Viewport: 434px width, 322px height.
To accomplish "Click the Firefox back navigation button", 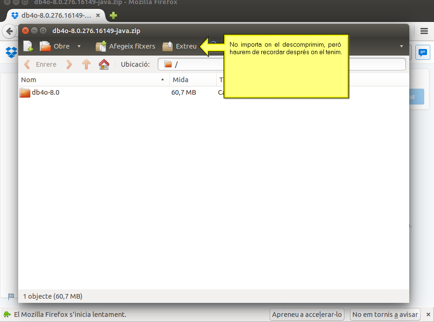I will 9,31.
